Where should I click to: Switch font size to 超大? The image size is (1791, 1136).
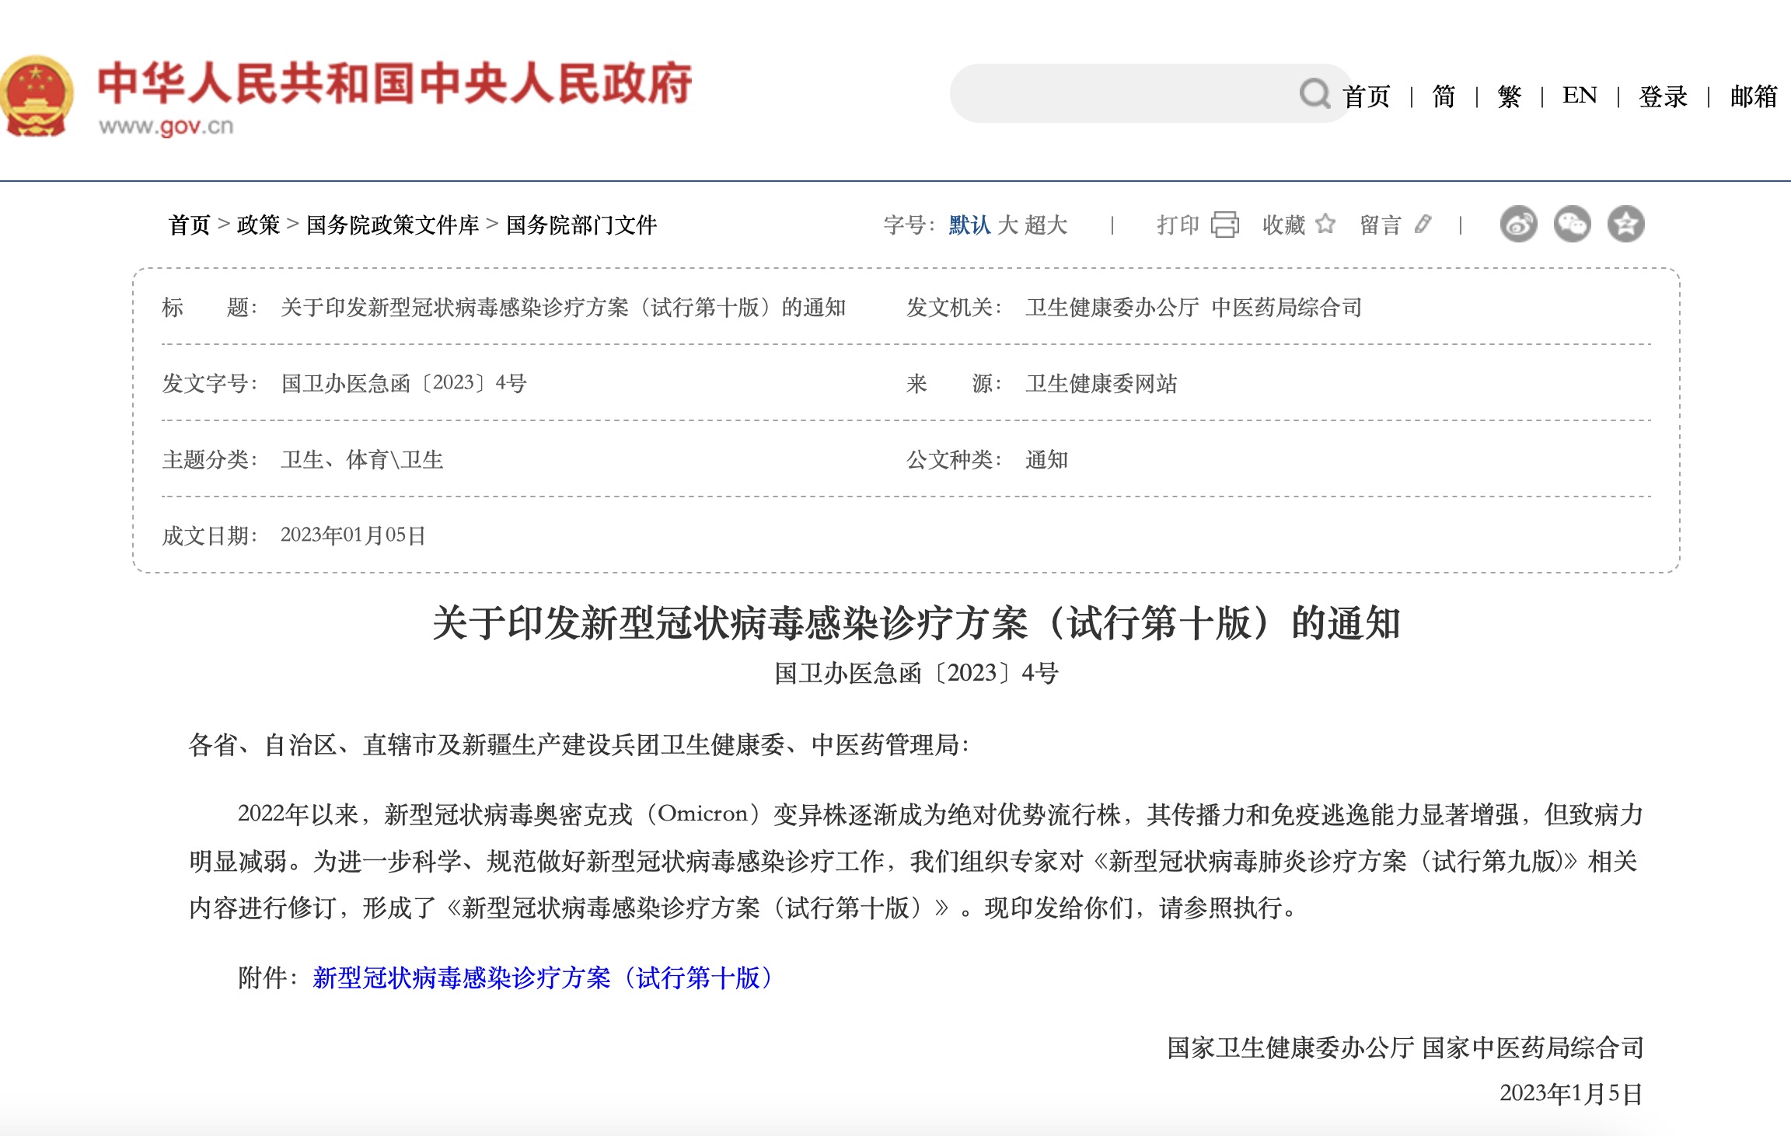(x=1046, y=225)
